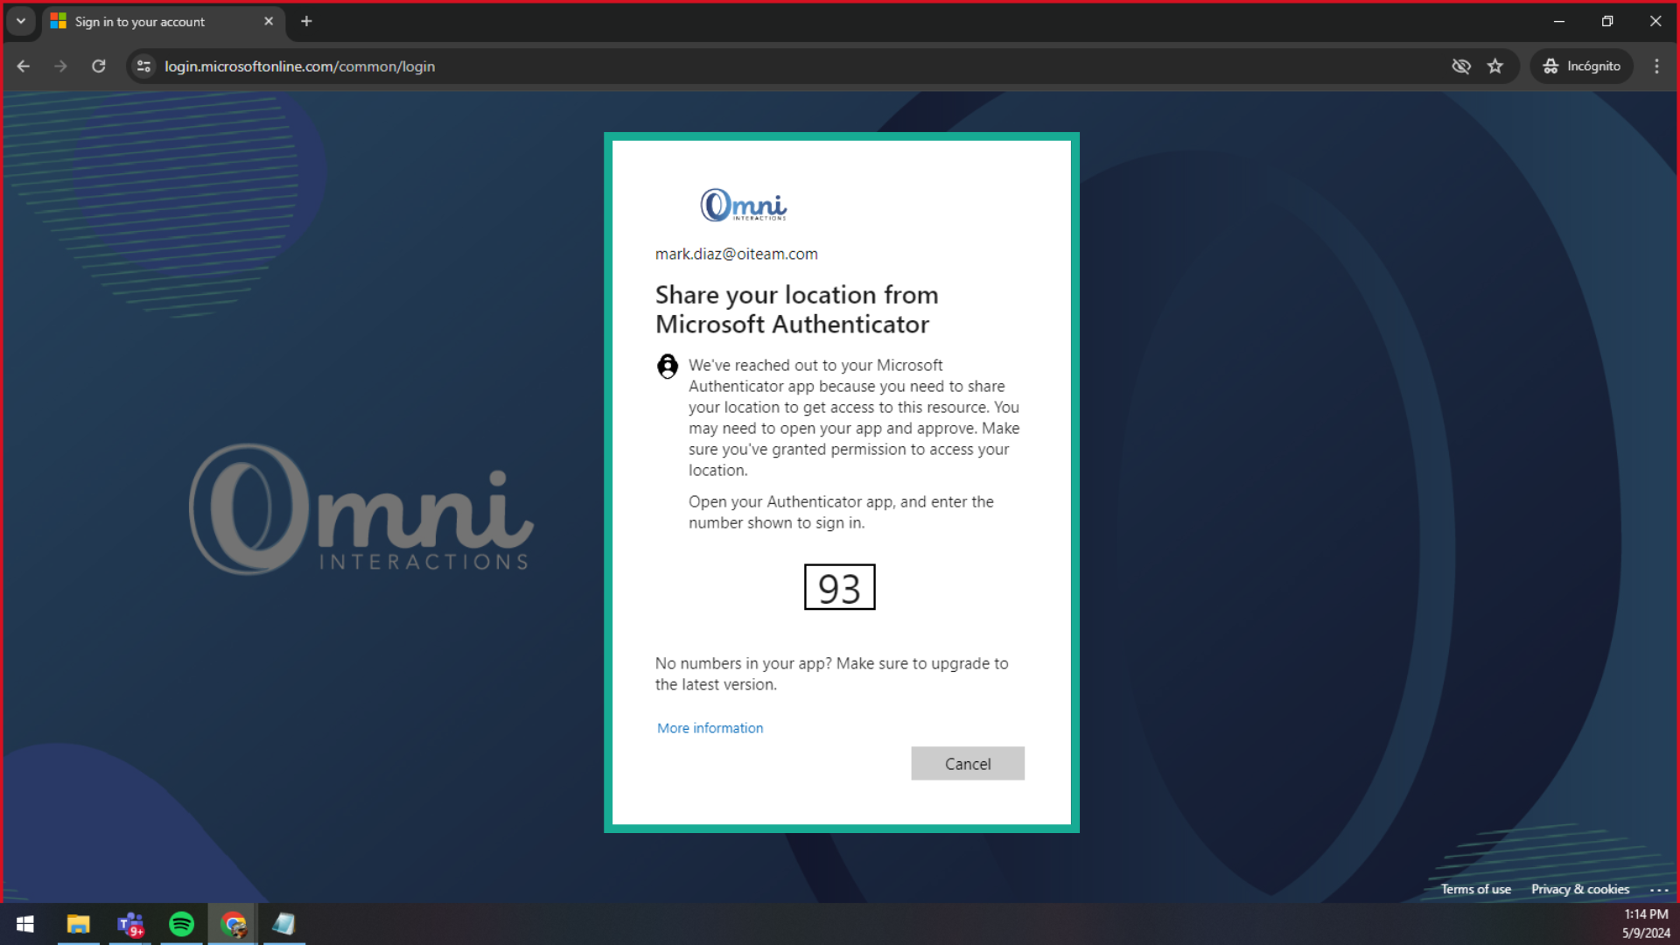The width and height of the screenshot is (1680, 945).
Task: Open 'Terms of use' footer link
Action: pyautogui.click(x=1475, y=889)
